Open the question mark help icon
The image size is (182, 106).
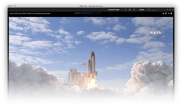(168, 10)
